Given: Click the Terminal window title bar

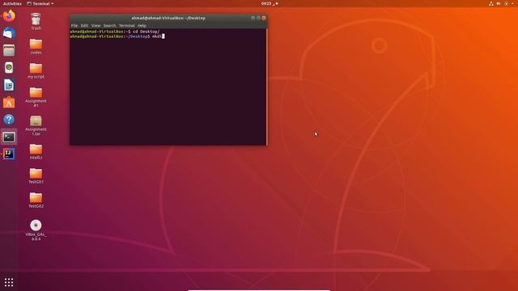Looking at the screenshot, I should 168,18.
